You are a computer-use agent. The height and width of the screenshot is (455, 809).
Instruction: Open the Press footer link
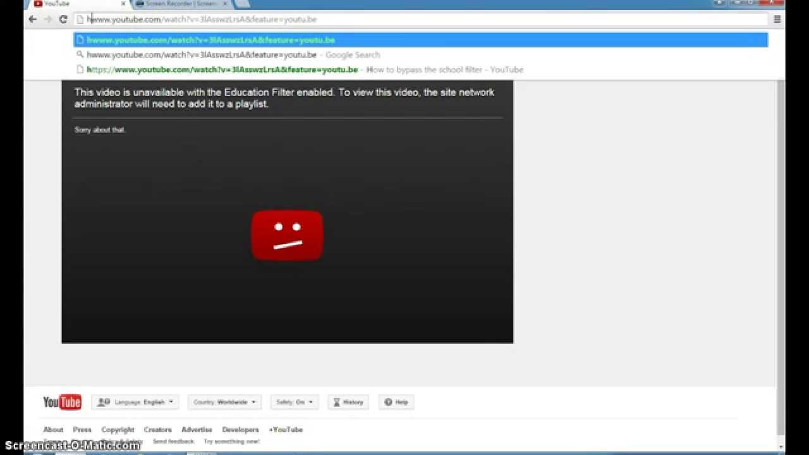[82, 430]
